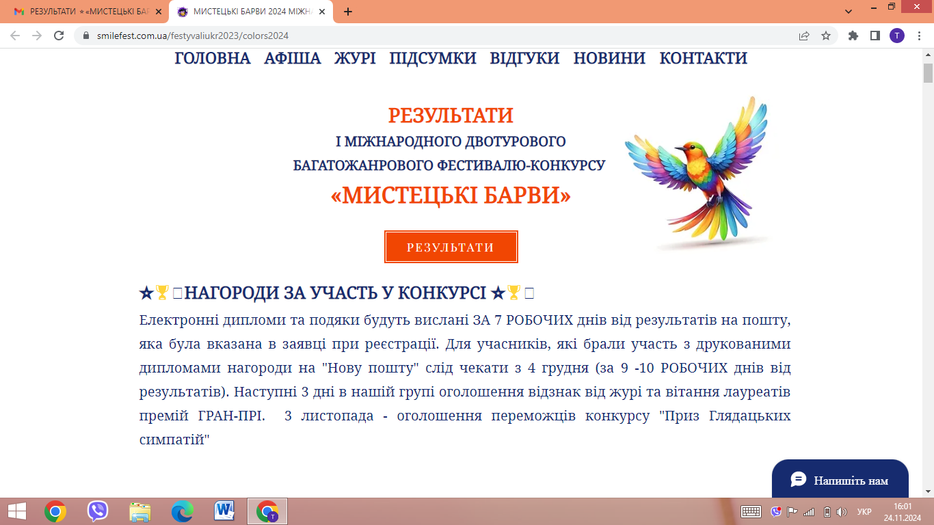The image size is (934, 525).
Task: Open the Напишіть нам chat button
Action: coord(840,480)
